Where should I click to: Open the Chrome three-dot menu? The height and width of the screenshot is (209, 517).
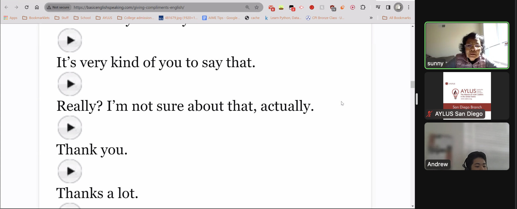(x=409, y=7)
